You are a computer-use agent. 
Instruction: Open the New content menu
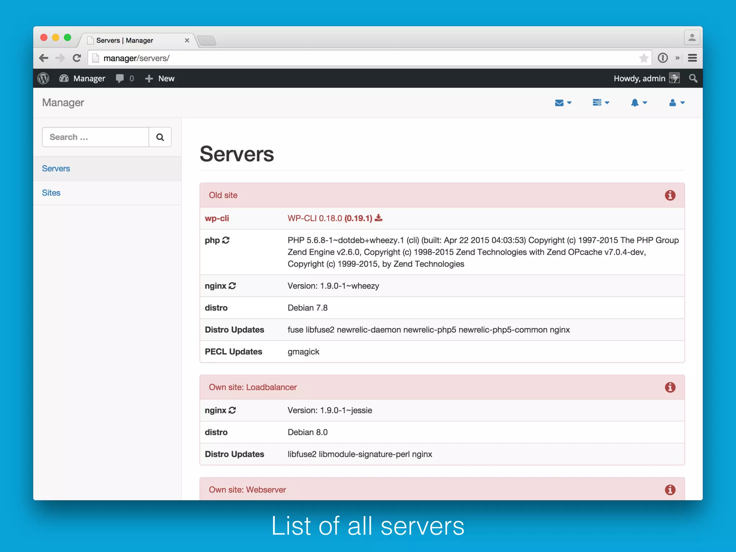pyautogui.click(x=160, y=78)
